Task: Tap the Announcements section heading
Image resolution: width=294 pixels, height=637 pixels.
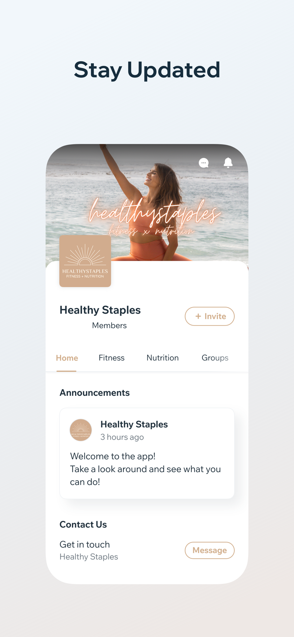Action: coord(94,393)
